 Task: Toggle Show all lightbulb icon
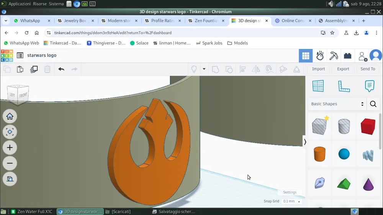click(194, 69)
